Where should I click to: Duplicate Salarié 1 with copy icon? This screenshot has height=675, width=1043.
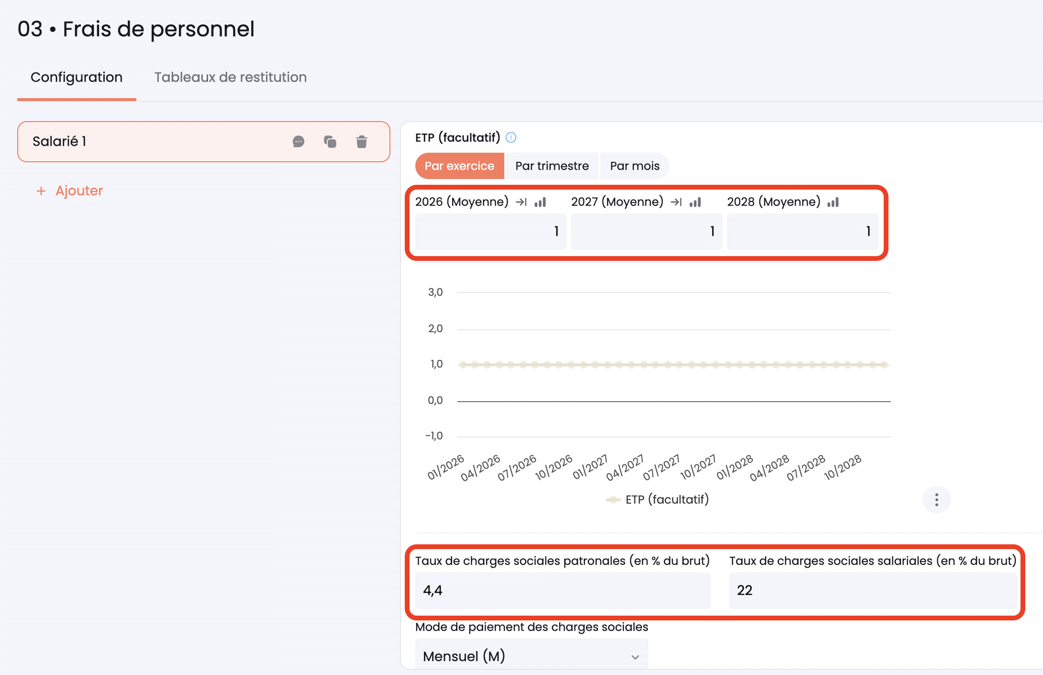(x=330, y=142)
